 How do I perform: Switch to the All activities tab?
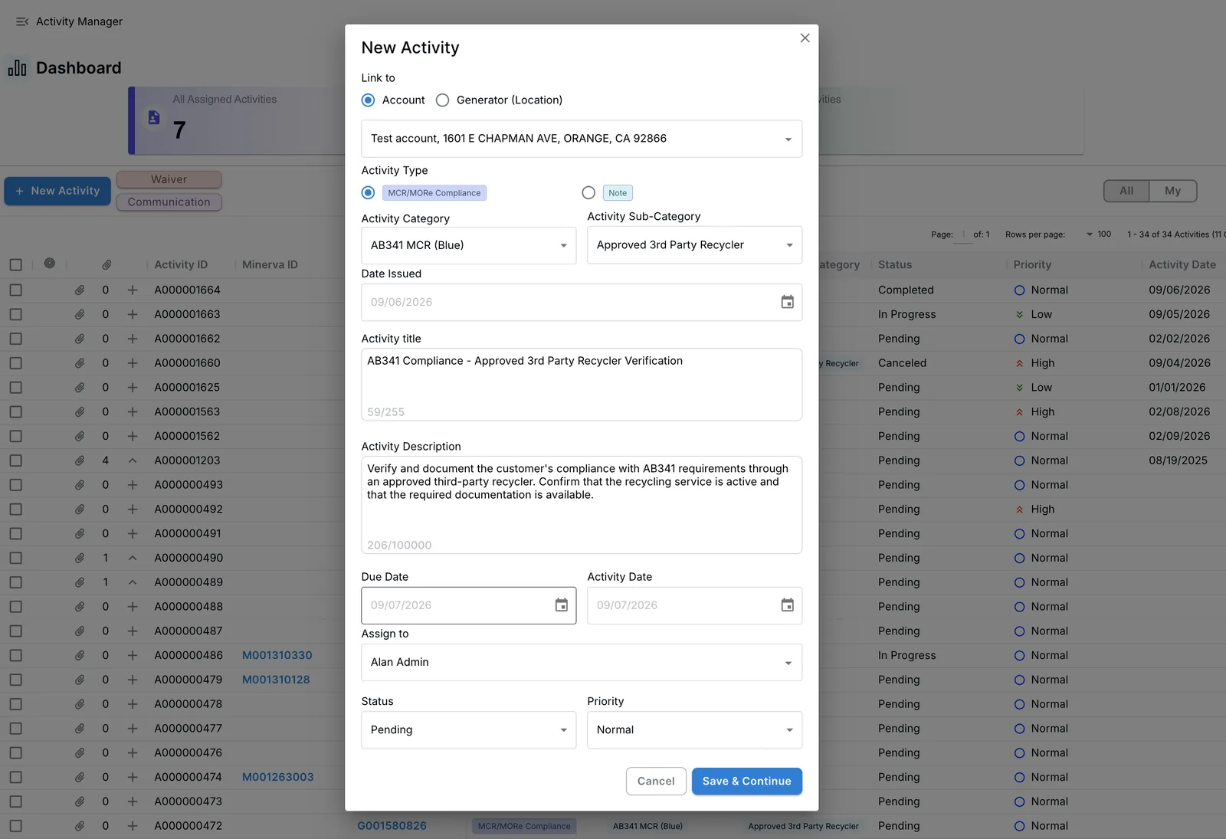(1126, 191)
